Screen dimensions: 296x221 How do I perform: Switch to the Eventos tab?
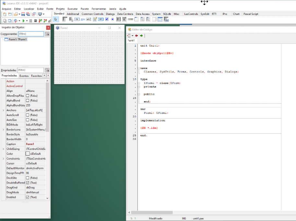point(24,76)
